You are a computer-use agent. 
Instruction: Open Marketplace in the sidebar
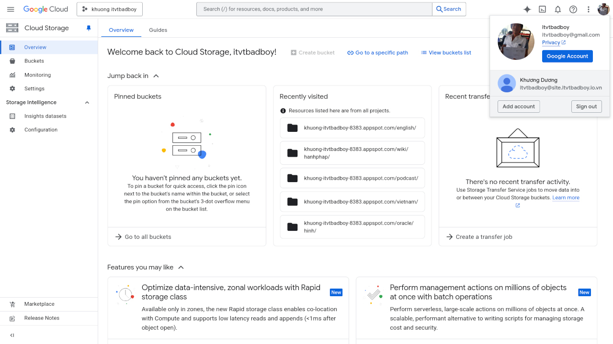pyautogui.click(x=49, y=304)
